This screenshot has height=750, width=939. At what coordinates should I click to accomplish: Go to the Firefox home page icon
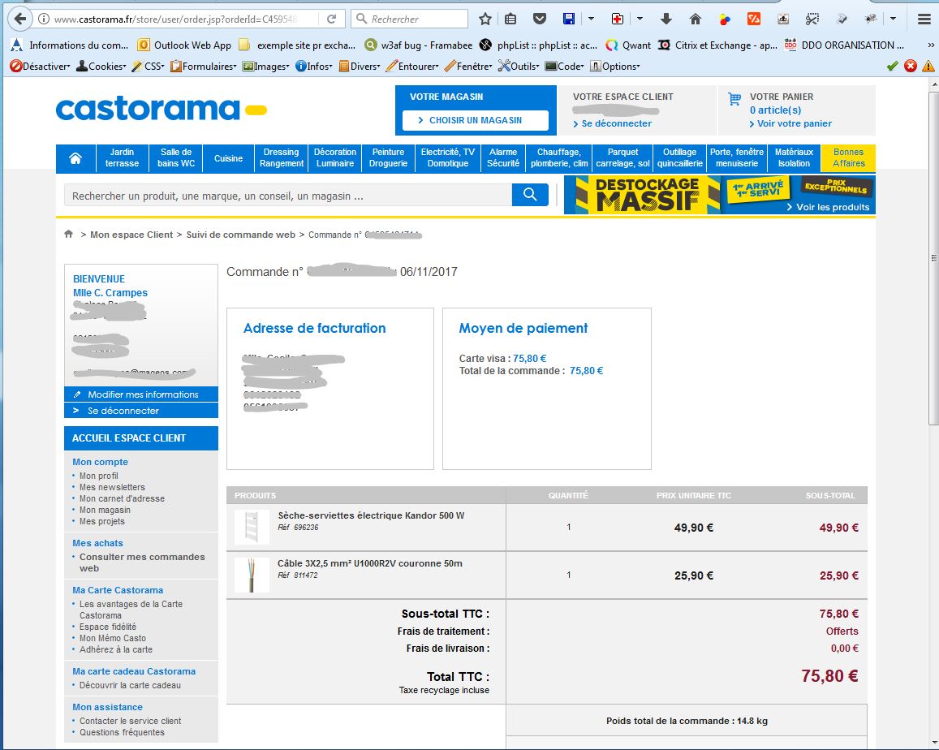pyautogui.click(x=696, y=19)
